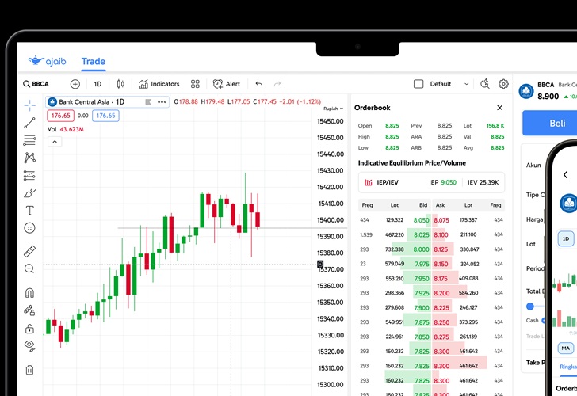Click the BBCA symbol search field
Screen dimensions: 577x396
tap(36, 84)
